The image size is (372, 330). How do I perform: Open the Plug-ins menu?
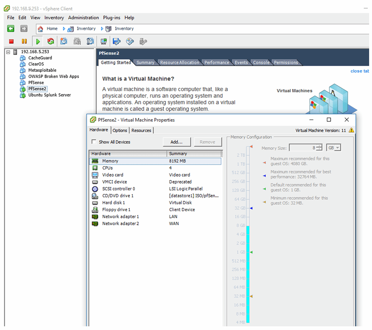112,18
